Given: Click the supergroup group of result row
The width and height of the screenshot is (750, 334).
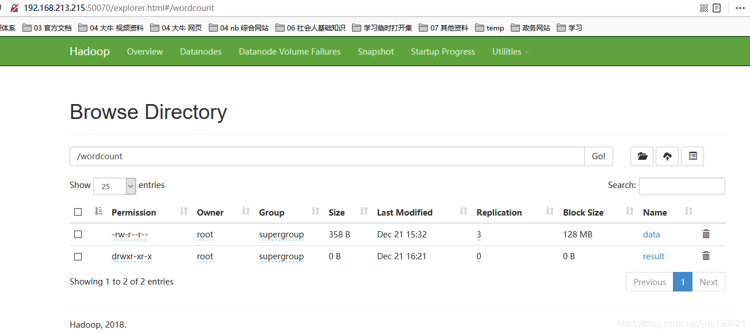Looking at the screenshot, I should pyautogui.click(x=281, y=256).
